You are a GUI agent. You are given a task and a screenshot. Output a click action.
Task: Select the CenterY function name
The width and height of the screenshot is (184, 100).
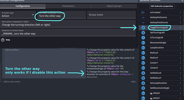click(154, 63)
